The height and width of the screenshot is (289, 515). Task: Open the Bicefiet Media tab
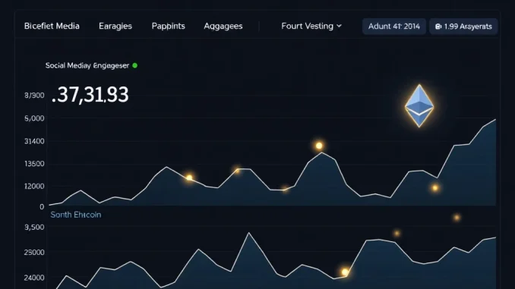52,26
